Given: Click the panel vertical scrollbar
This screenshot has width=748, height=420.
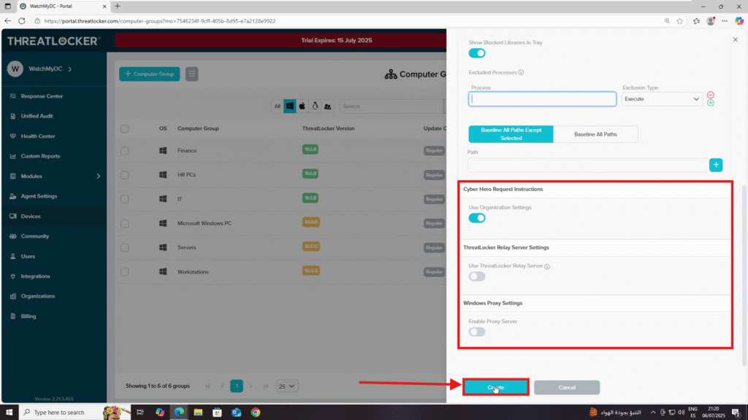Looking at the screenshot, I should pos(744,275).
